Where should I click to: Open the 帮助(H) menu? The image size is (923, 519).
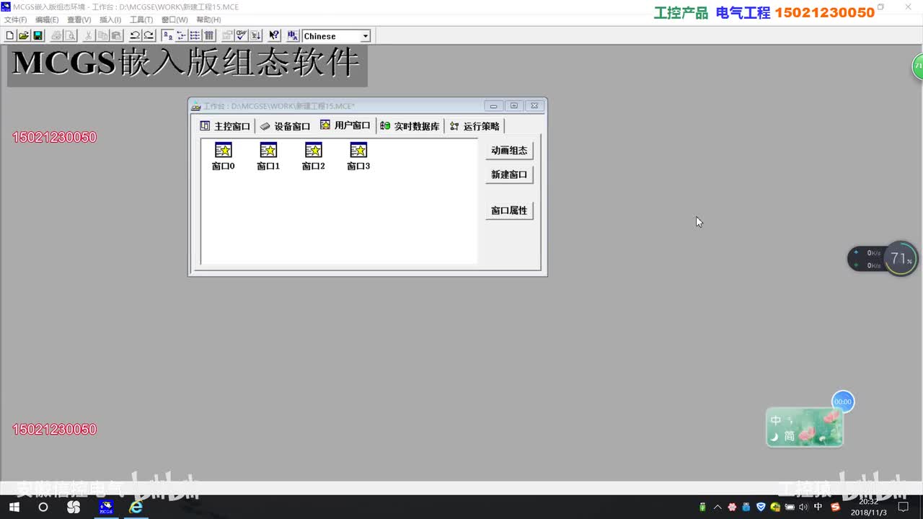click(208, 20)
